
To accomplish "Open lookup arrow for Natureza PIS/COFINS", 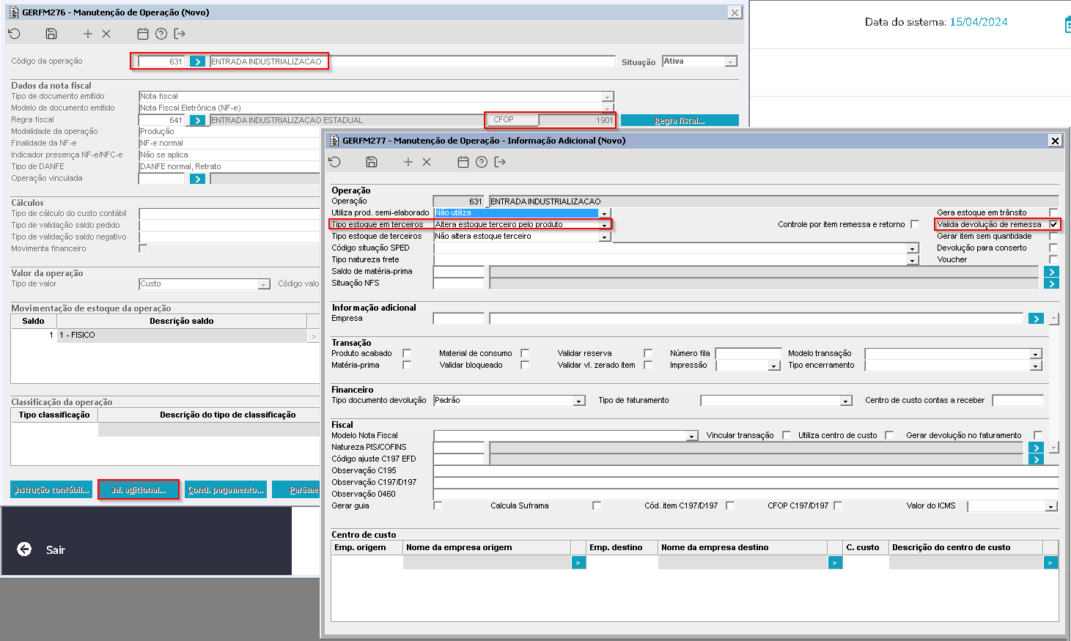I will tap(1036, 448).
